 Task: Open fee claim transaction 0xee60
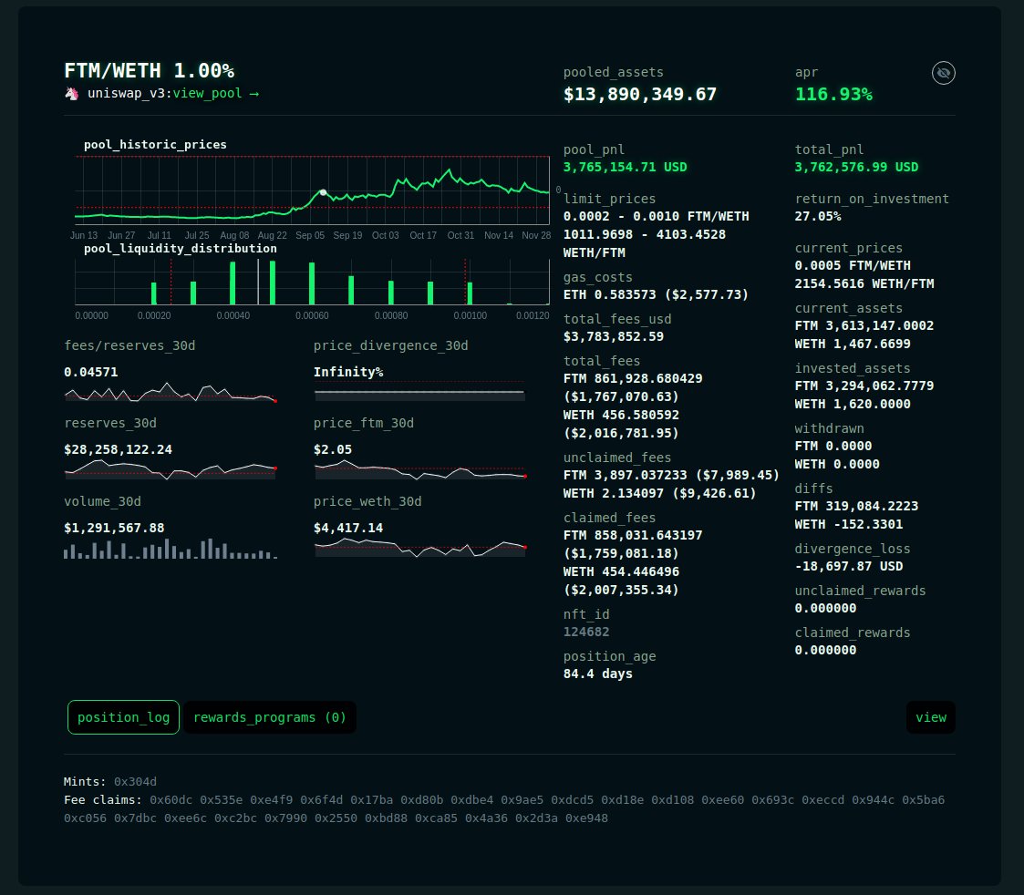click(723, 799)
